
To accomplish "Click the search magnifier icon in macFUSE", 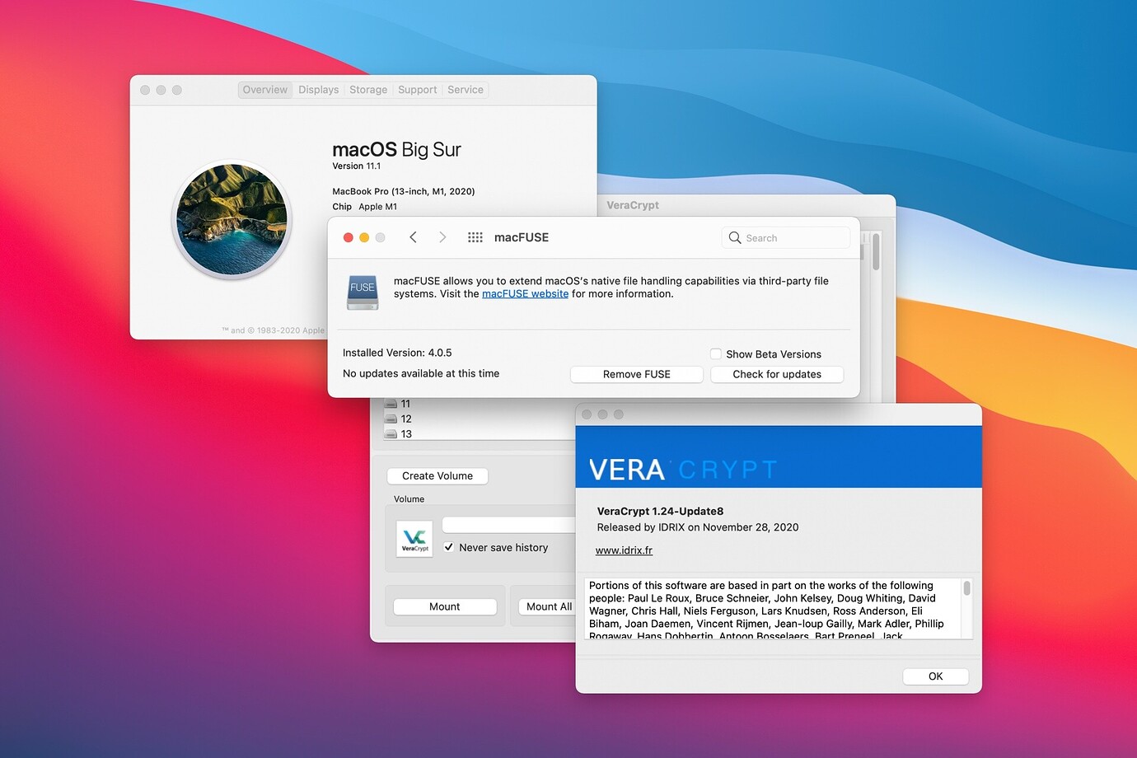I will click(735, 237).
